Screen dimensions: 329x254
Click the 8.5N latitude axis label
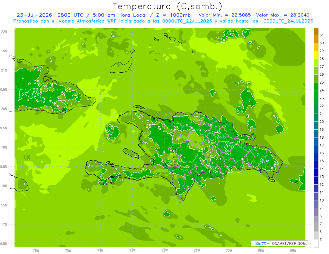click(x=4, y=167)
